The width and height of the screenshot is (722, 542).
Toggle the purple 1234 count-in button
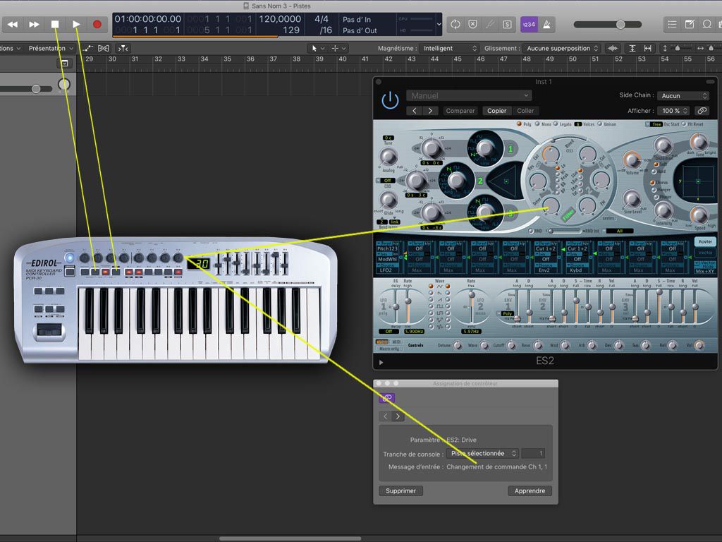(x=529, y=25)
